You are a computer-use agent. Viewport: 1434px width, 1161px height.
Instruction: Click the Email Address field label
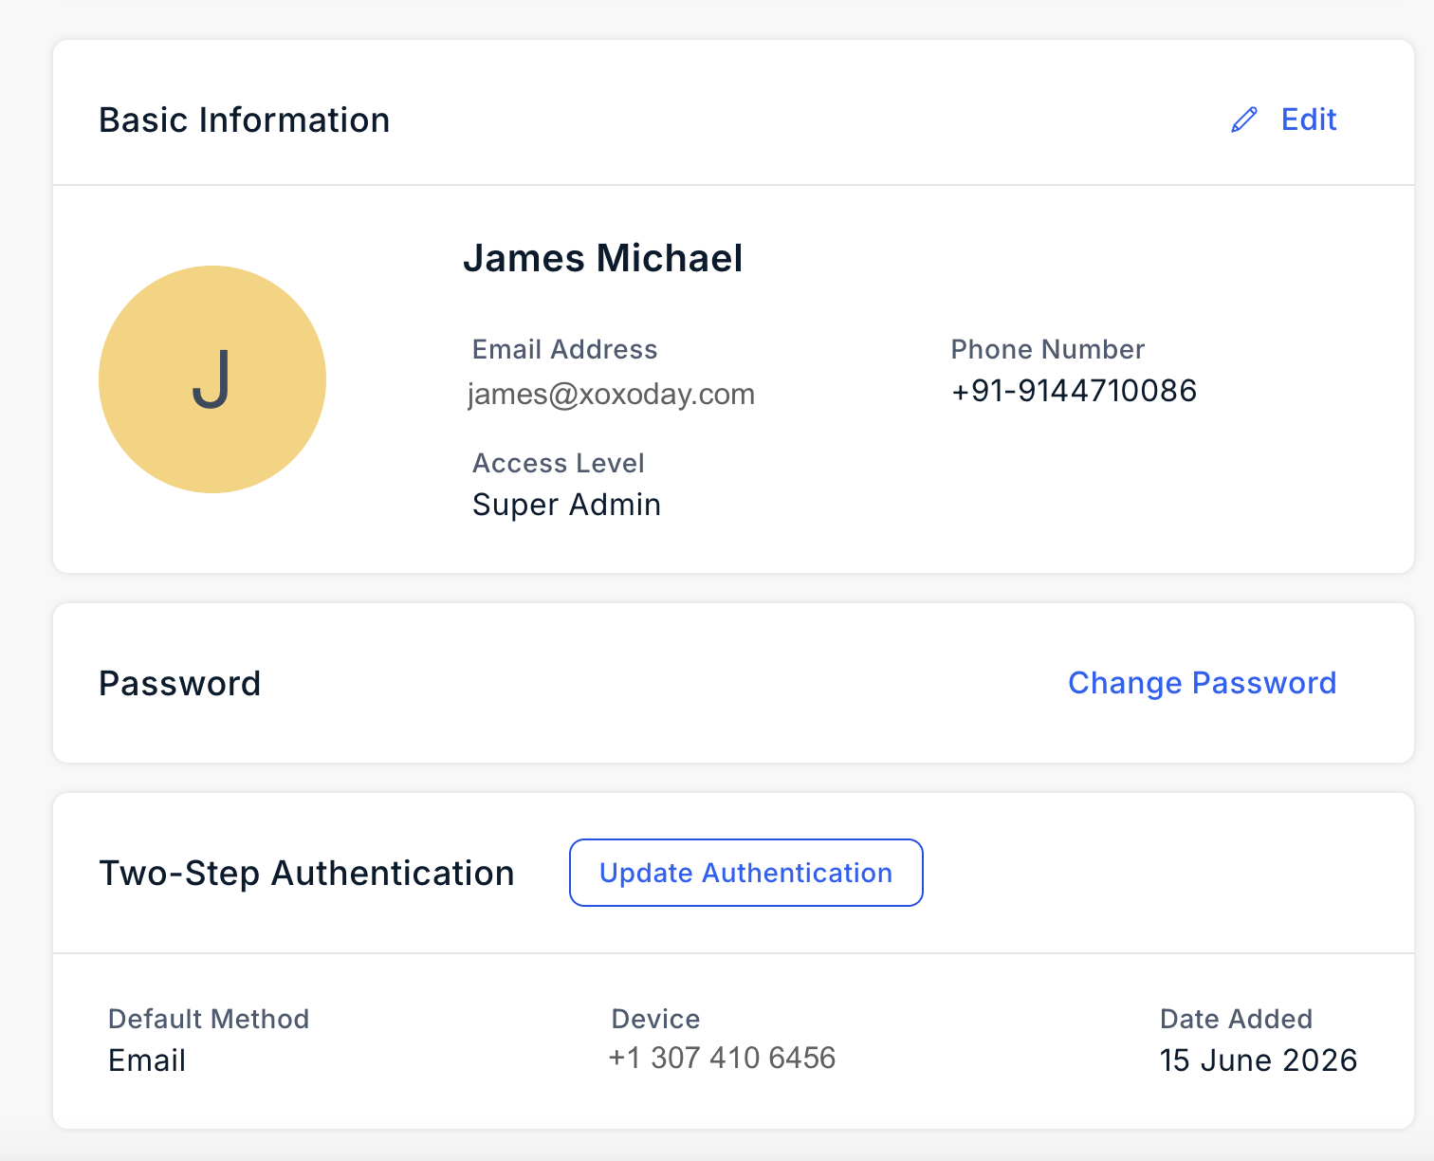565,349
